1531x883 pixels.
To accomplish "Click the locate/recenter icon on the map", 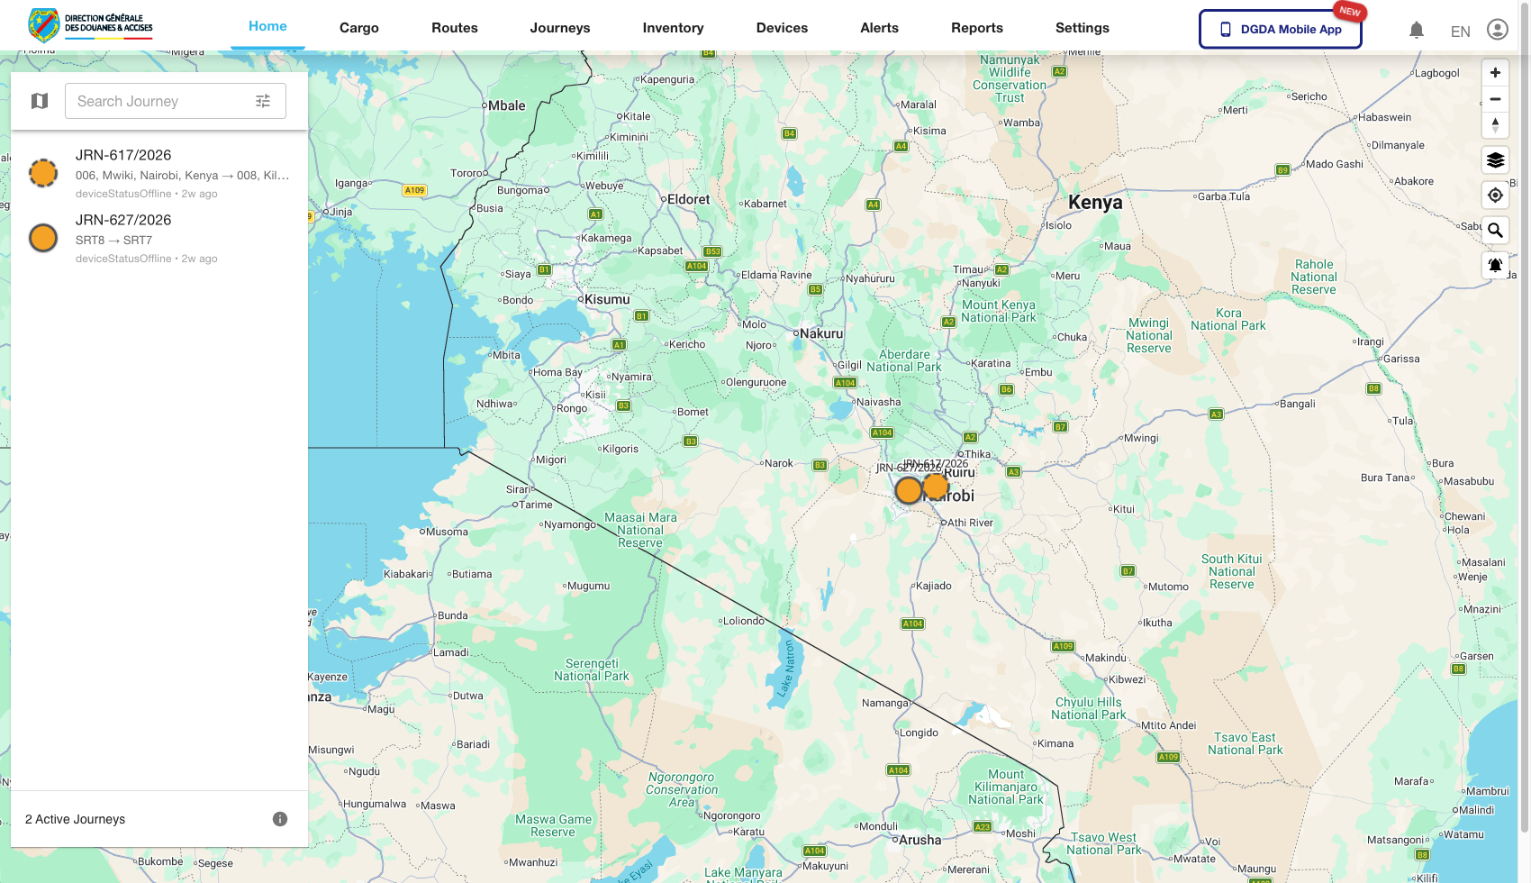I will pos(1495,195).
